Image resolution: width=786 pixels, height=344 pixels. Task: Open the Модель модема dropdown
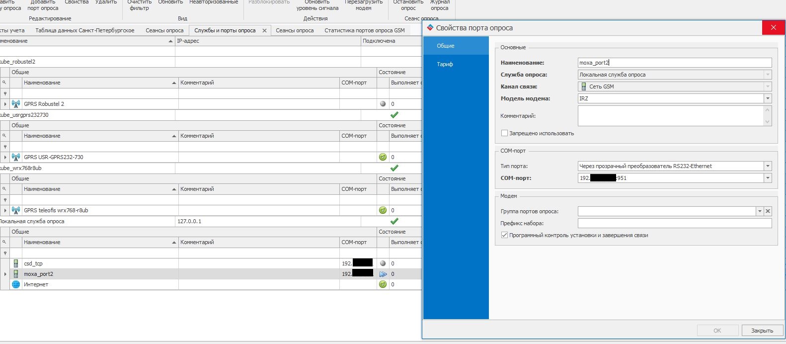pyautogui.click(x=768, y=98)
